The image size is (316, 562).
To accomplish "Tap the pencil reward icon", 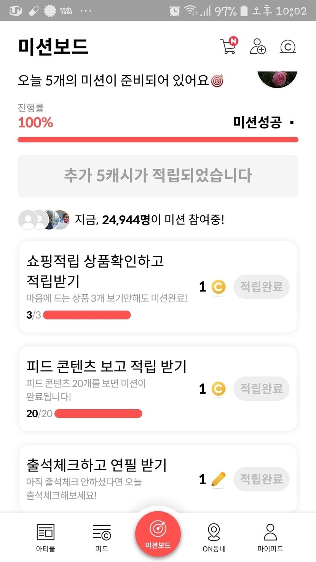I will point(218,479).
